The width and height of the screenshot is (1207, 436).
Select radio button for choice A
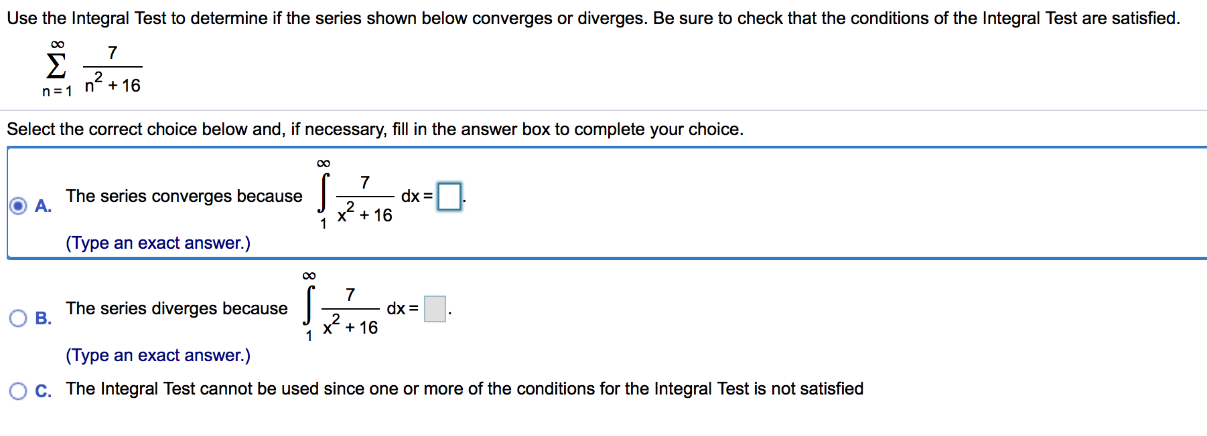pyautogui.click(x=19, y=206)
